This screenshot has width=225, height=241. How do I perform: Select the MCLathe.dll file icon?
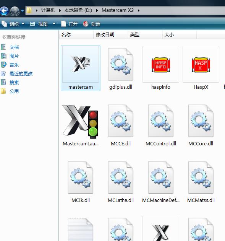pyautogui.click(x=121, y=177)
